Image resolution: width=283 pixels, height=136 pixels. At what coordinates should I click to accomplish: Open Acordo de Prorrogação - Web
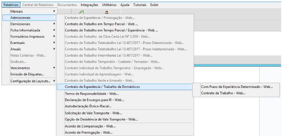pyautogui.click(x=125, y=133)
